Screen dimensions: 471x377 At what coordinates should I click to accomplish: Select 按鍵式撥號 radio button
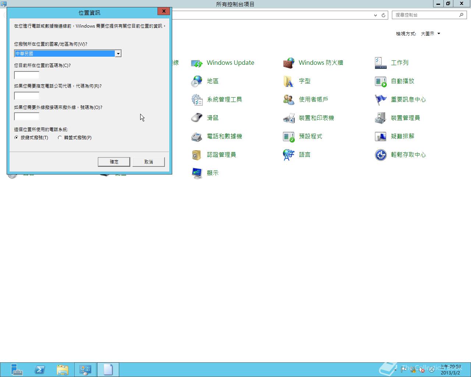point(16,138)
